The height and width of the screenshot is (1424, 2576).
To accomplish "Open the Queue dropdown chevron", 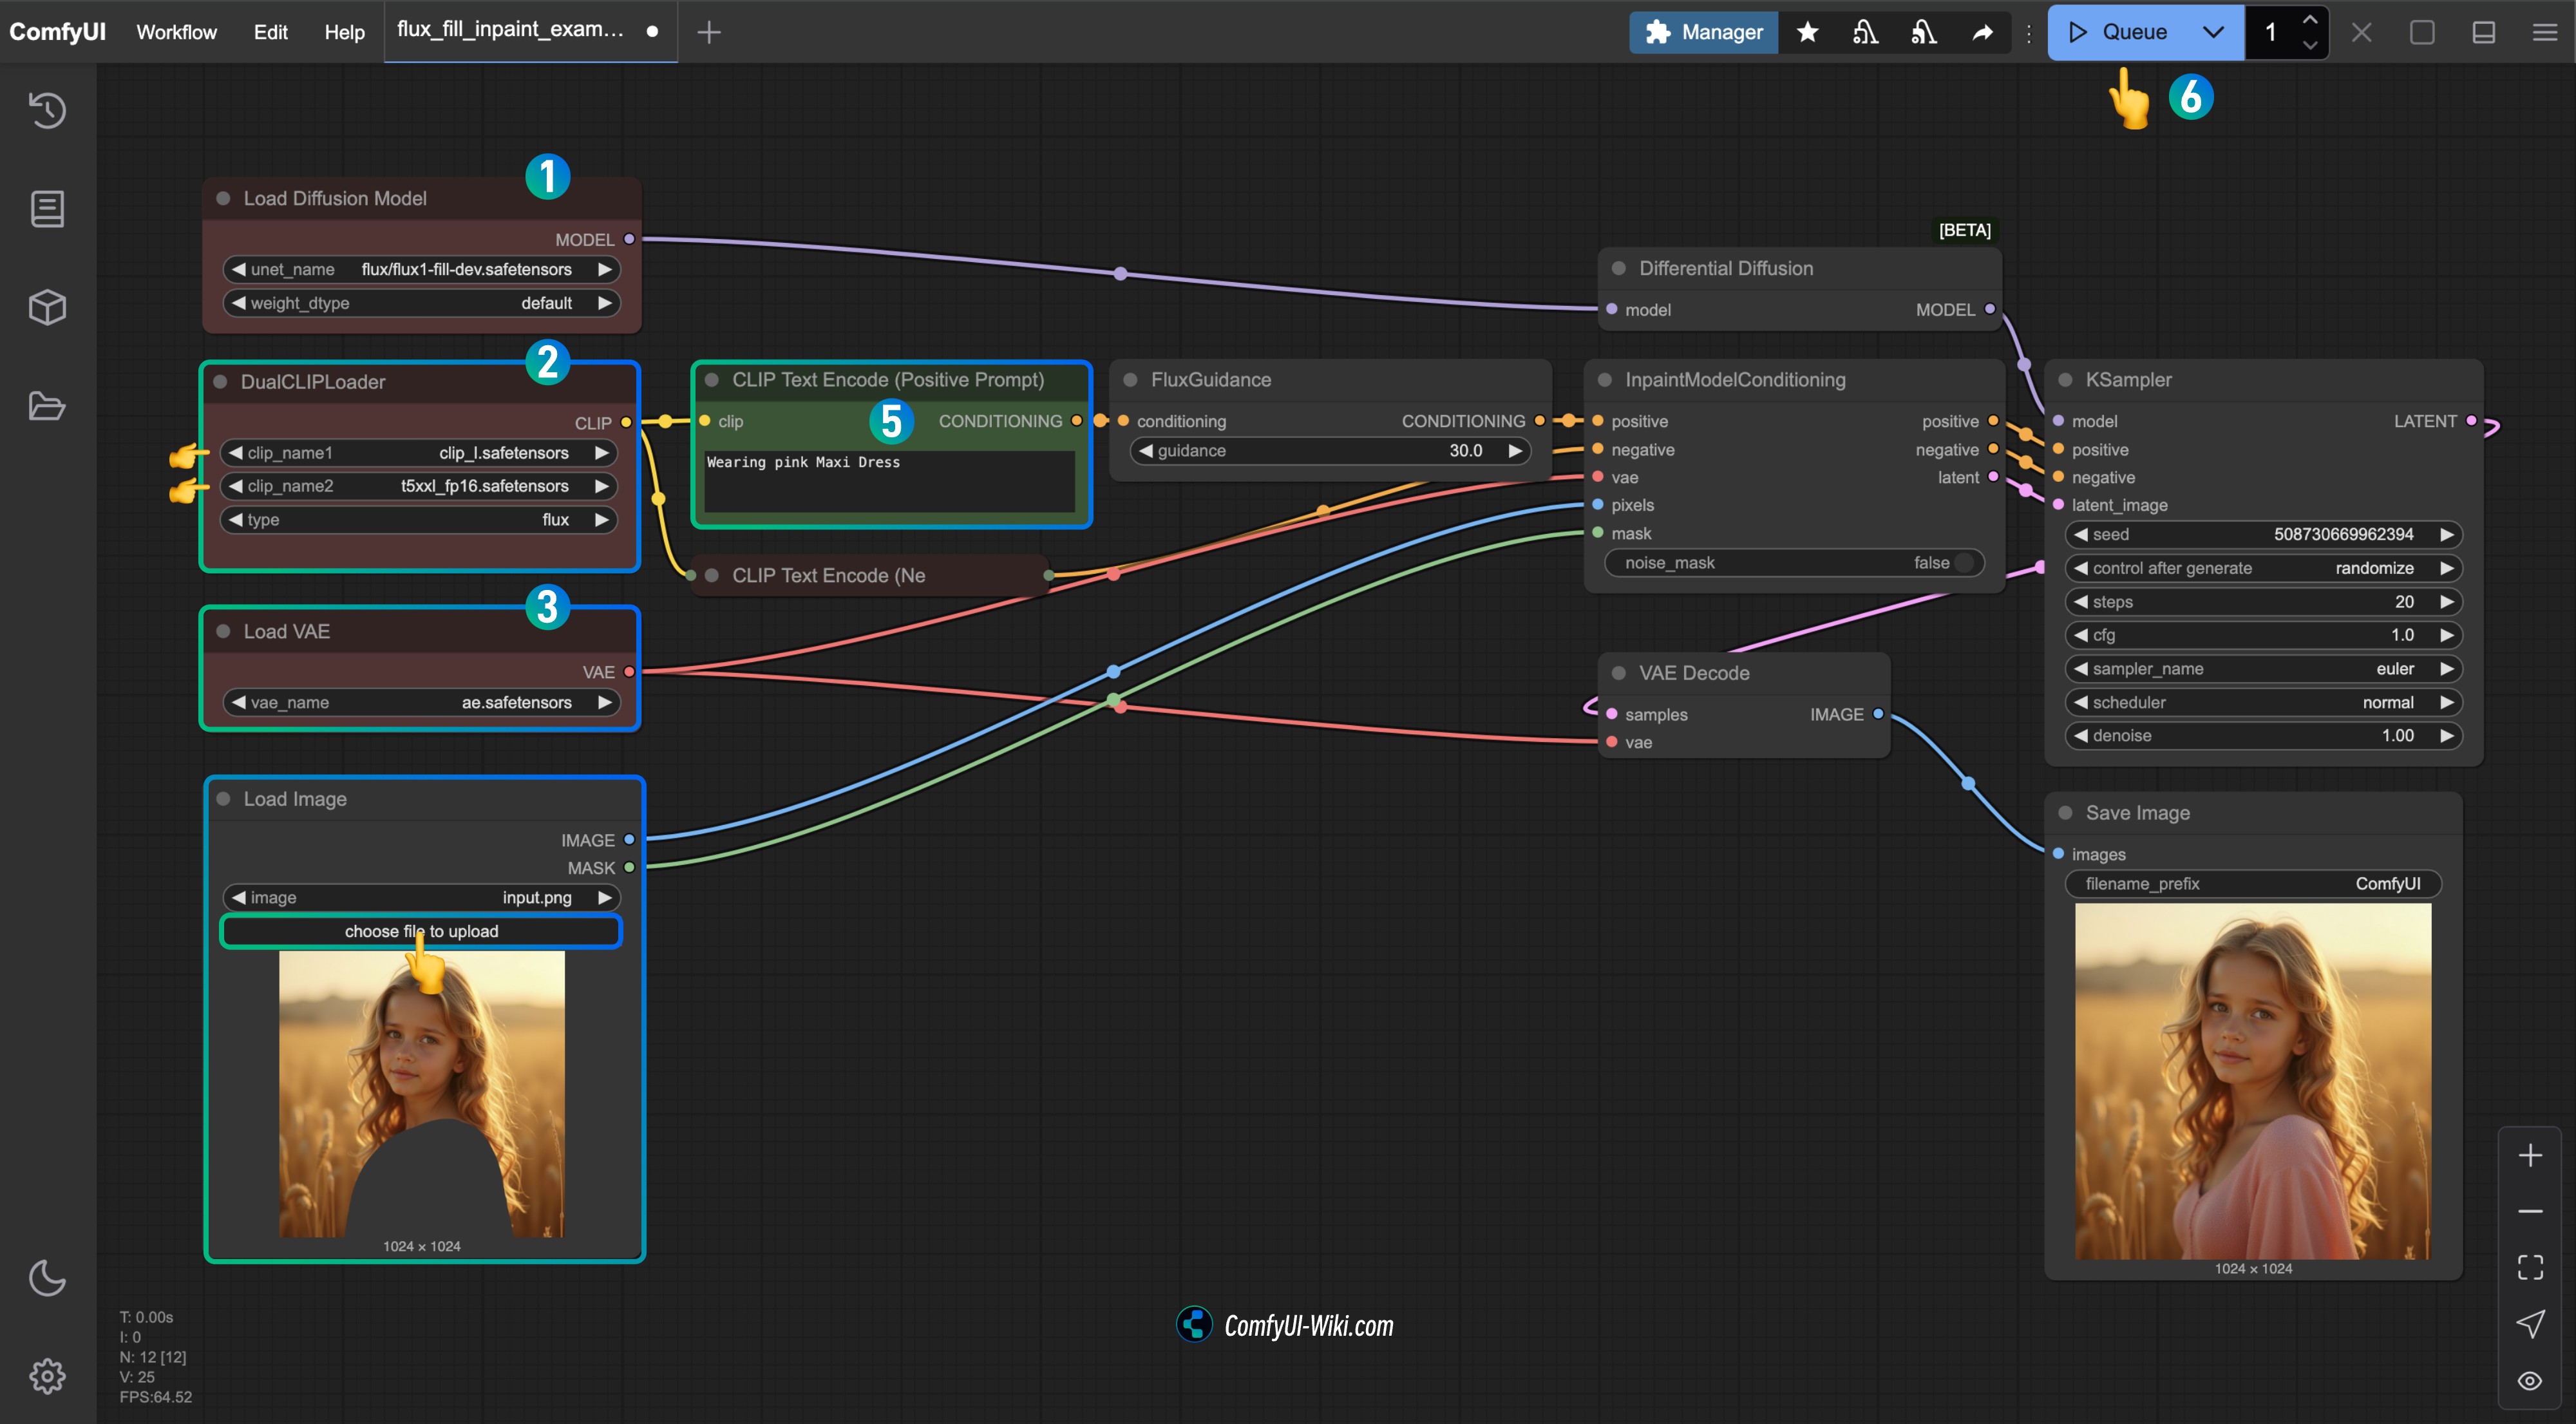I will pyautogui.click(x=2214, y=32).
